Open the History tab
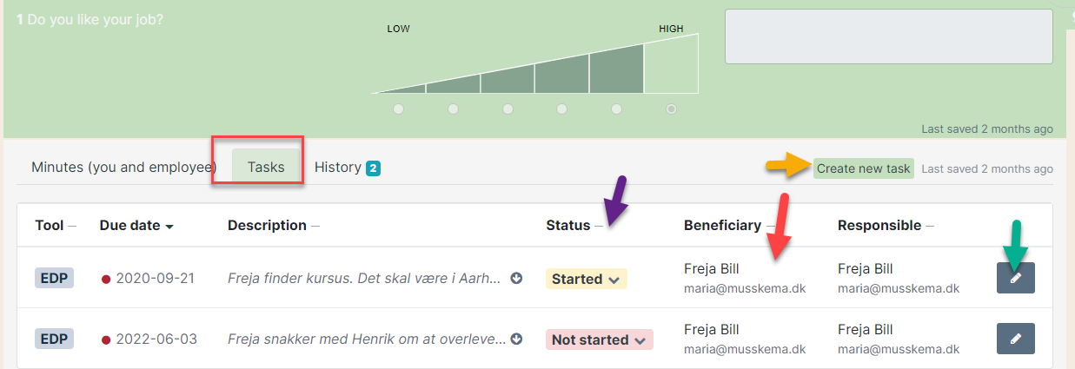This screenshot has width=1075, height=369. (347, 167)
